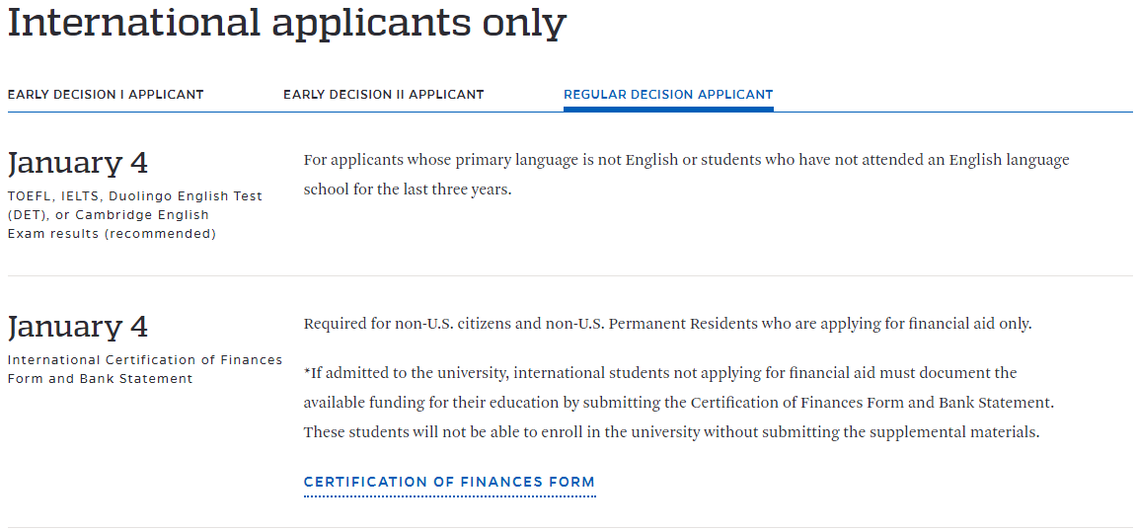The height and width of the screenshot is (532, 1137).
Task: Open the Early Decision I Applicant tab
Action: click(x=106, y=95)
